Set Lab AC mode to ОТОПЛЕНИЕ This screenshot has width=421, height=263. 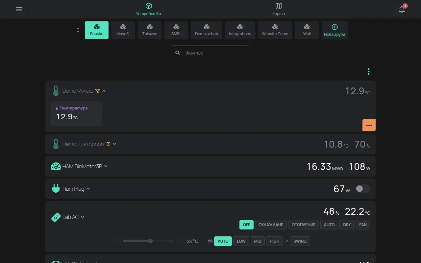pos(304,225)
